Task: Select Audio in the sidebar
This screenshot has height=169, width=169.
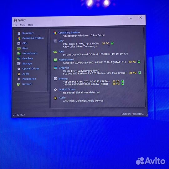Action: [26, 74]
